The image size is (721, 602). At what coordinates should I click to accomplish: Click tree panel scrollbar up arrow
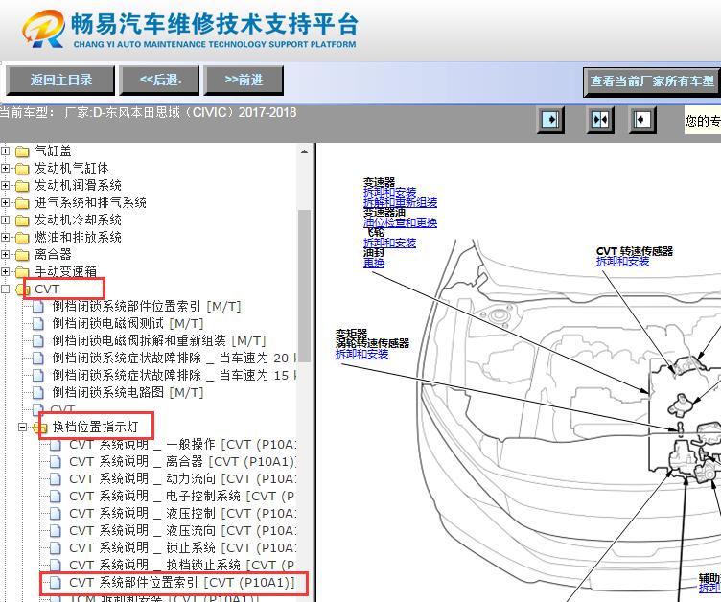tap(304, 151)
